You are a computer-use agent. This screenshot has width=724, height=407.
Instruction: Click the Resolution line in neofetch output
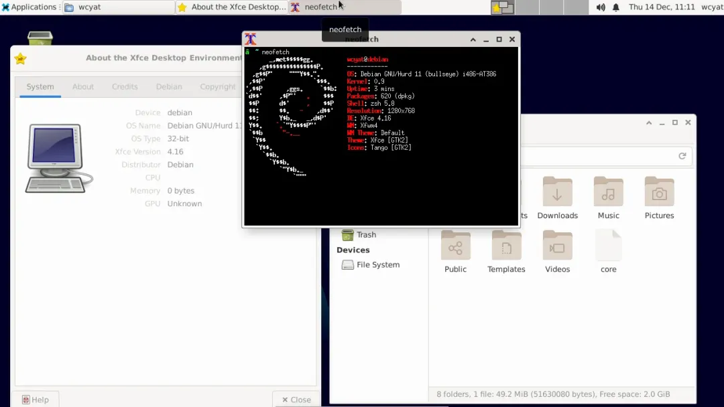[381, 111]
